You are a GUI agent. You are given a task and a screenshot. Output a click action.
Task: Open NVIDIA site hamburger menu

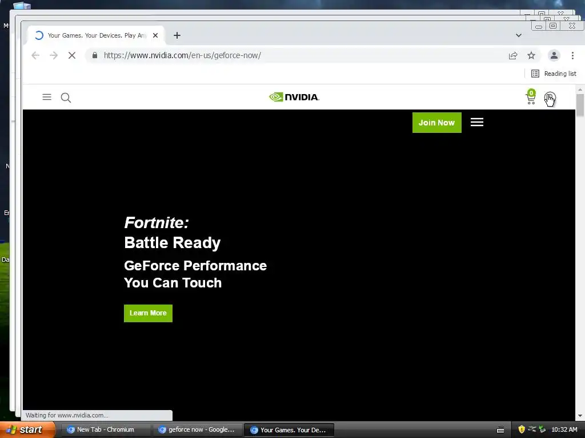47,97
